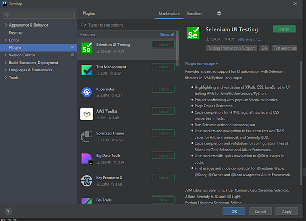Click the project-level icon beside Plugins
This screenshot has height=221, width=306.
coord(73,47)
